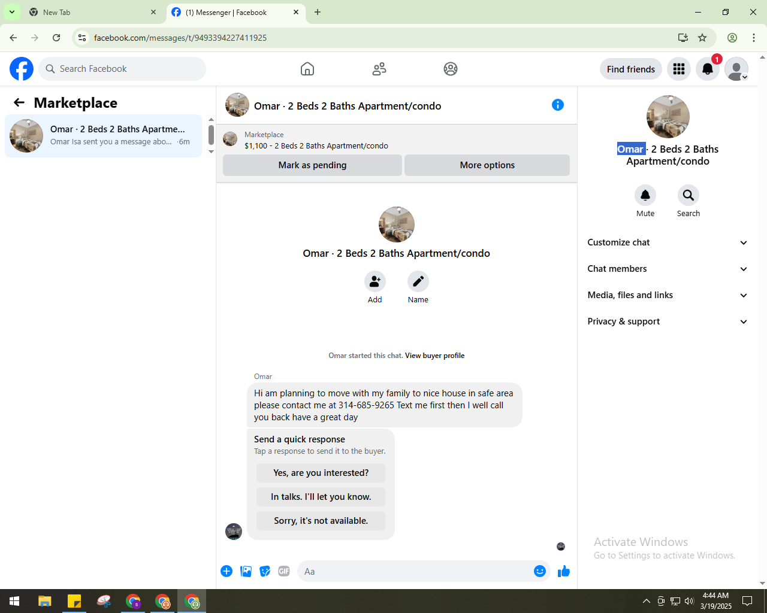This screenshot has width=767, height=613.
Task: Go back from Marketplace with arrow
Action: coord(19,103)
